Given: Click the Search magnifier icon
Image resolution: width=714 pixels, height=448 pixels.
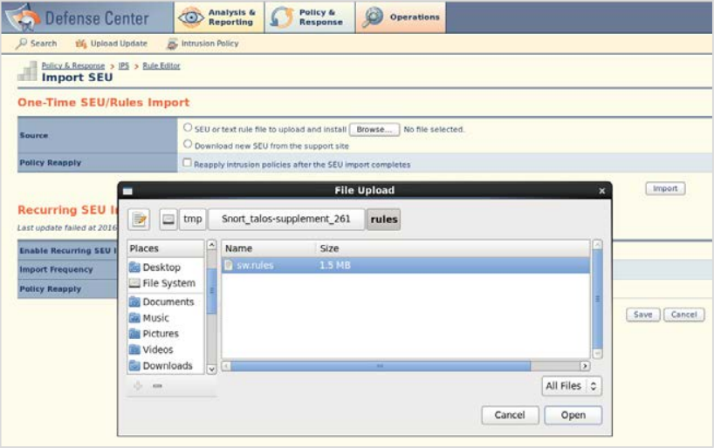Looking at the screenshot, I should pos(21,44).
